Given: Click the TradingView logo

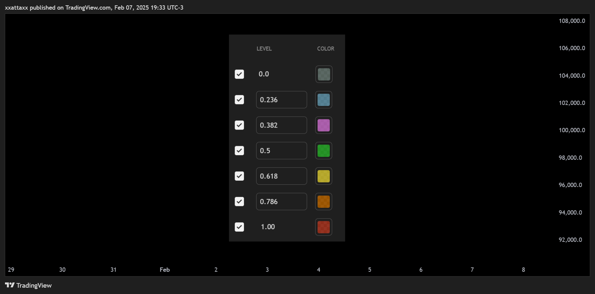Looking at the screenshot, I should pos(29,285).
